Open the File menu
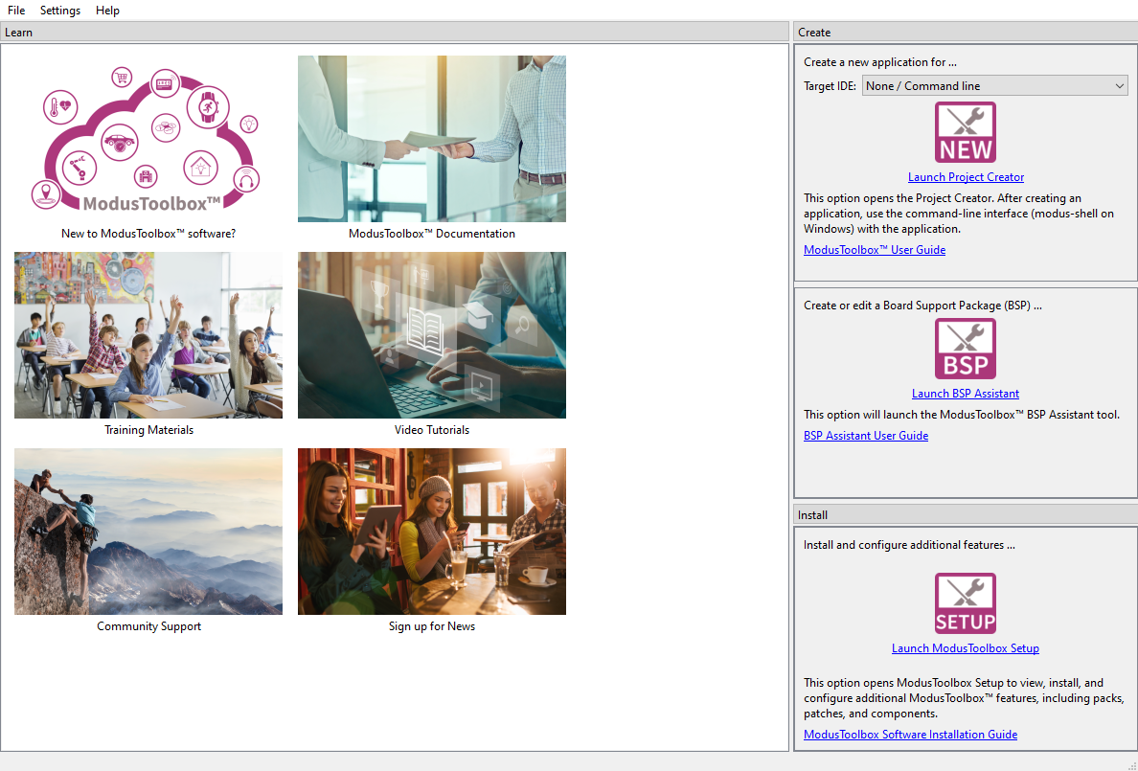This screenshot has height=771, width=1138. [16, 11]
